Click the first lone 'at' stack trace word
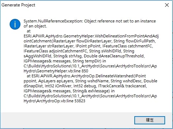This screenshot has height=129, width=173. point(29,31)
